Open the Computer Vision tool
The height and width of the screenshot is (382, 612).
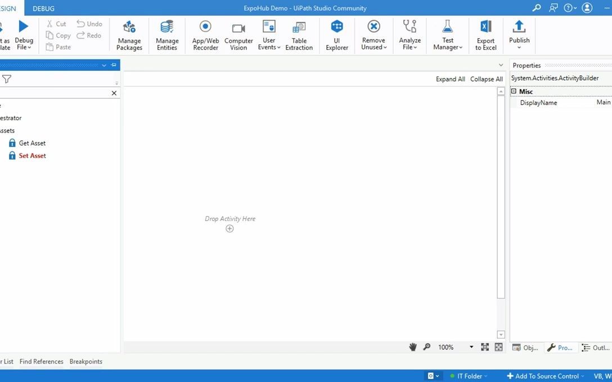point(238,35)
